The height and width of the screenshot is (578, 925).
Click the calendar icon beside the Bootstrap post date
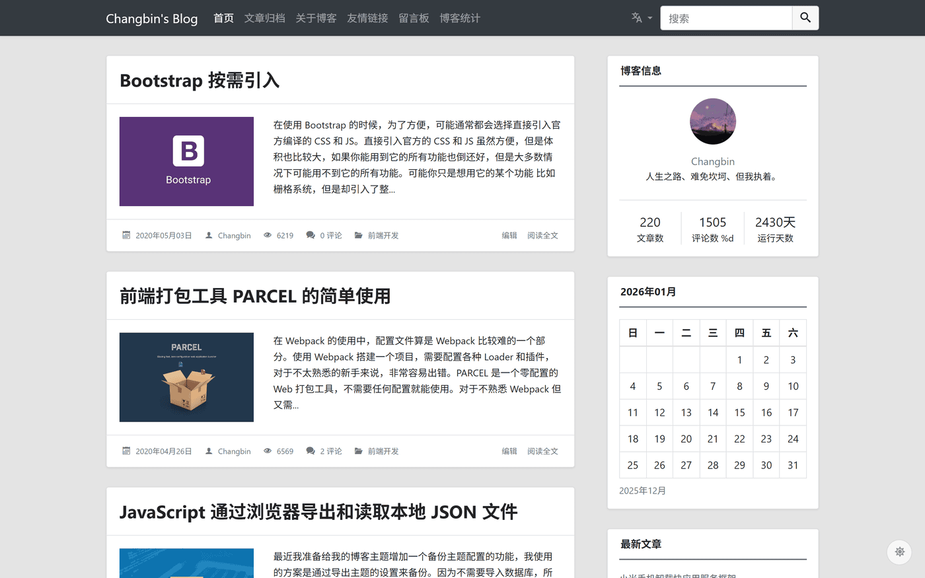[x=126, y=235]
